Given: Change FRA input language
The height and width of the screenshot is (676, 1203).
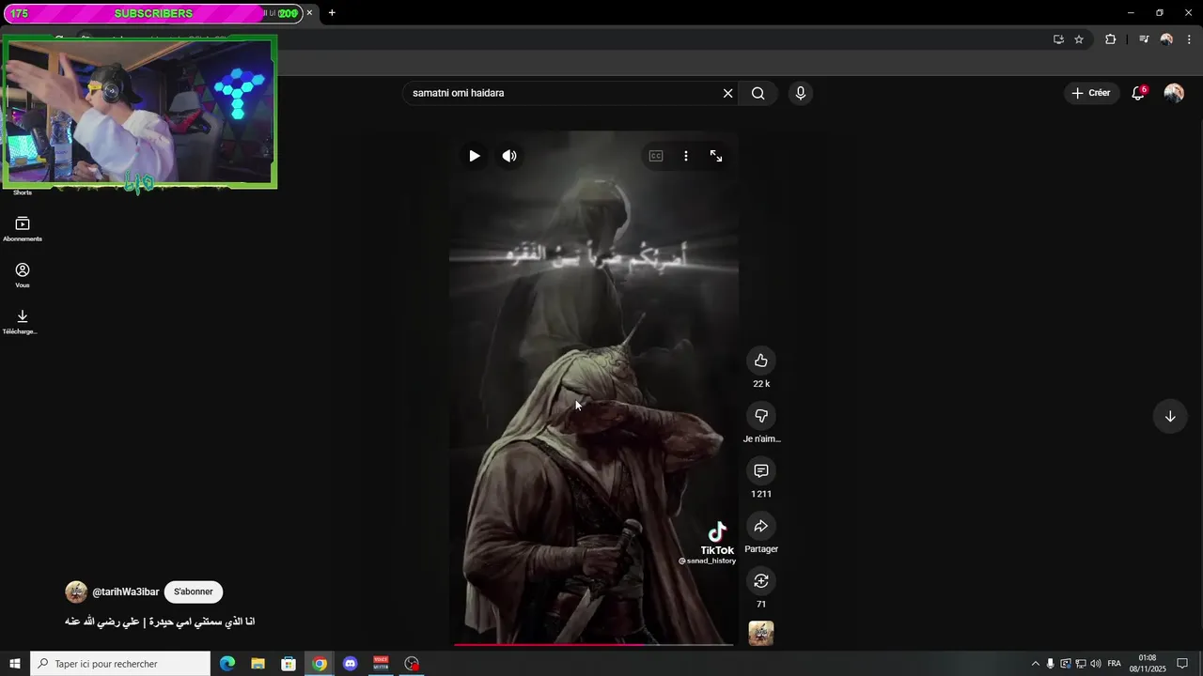Looking at the screenshot, I should [1115, 664].
